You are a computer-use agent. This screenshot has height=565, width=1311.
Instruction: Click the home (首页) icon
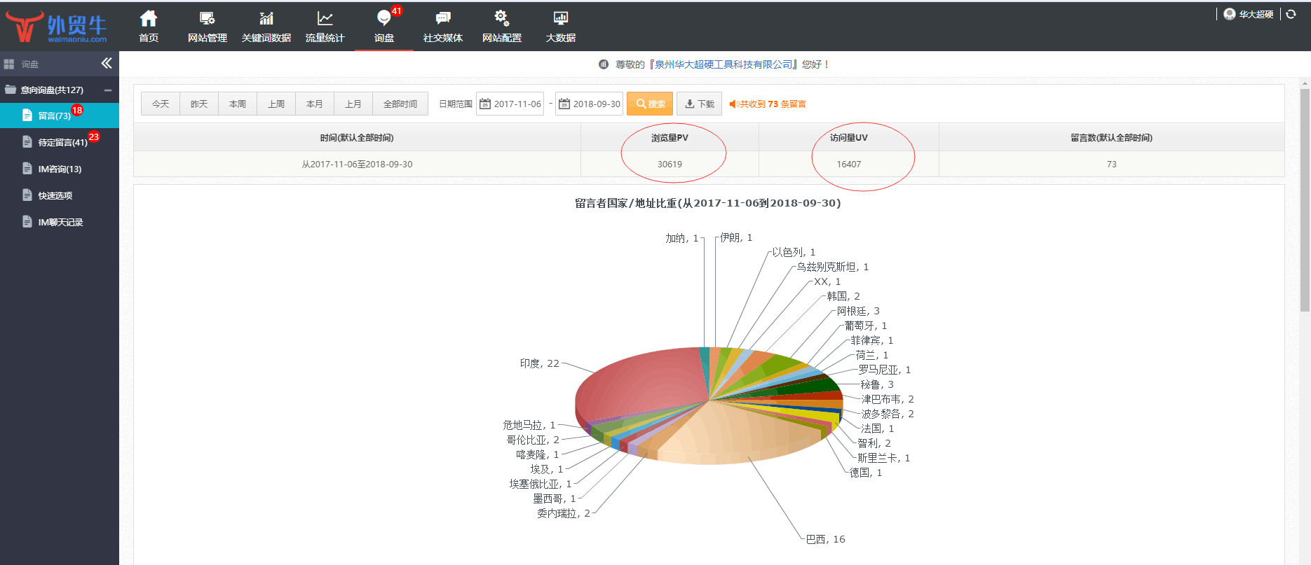point(149,19)
